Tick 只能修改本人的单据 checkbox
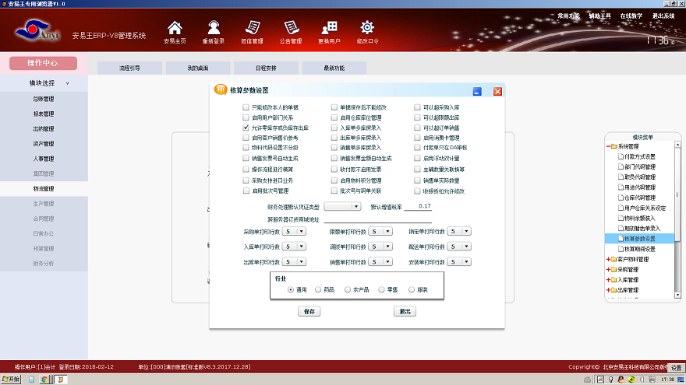Viewport: 686px width, 385px height. click(246, 107)
